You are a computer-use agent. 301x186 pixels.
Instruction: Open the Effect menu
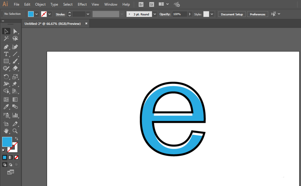pos(82,5)
